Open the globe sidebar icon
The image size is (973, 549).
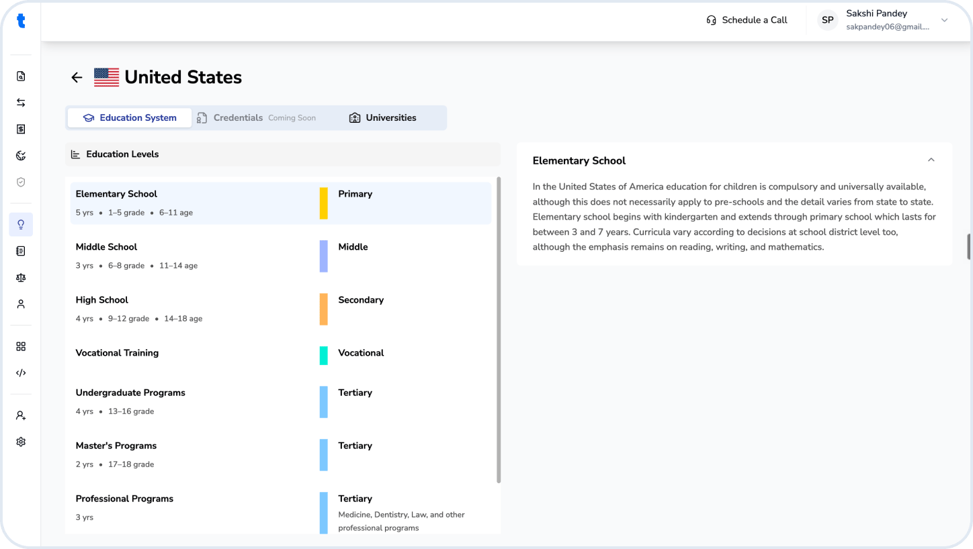pyautogui.click(x=21, y=156)
